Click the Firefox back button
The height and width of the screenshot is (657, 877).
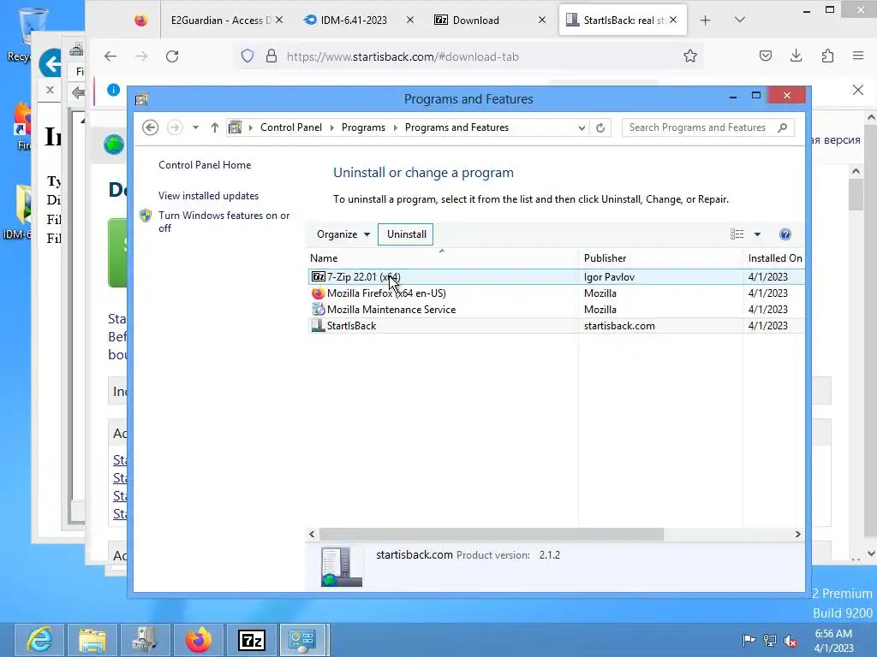(x=110, y=56)
